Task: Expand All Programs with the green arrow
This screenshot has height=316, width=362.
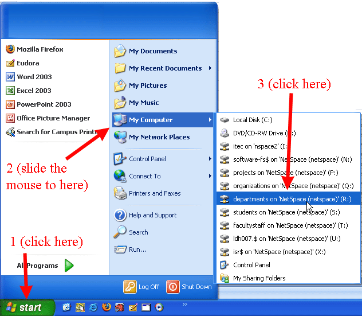Action: pyautogui.click(x=69, y=266)
